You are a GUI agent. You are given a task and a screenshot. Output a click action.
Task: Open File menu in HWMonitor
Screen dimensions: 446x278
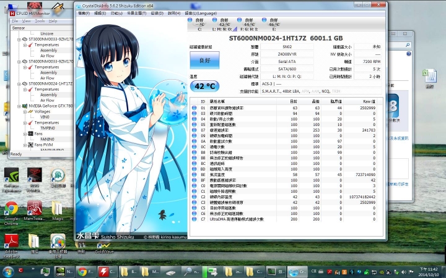pos(15,21)
